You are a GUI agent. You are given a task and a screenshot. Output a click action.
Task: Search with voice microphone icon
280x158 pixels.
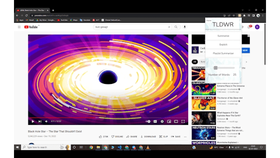point(185,27)
